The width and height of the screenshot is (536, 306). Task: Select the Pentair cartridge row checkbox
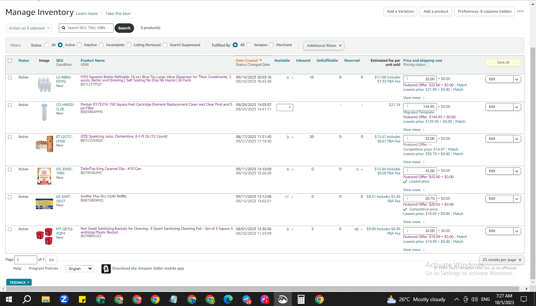(10, 105)
